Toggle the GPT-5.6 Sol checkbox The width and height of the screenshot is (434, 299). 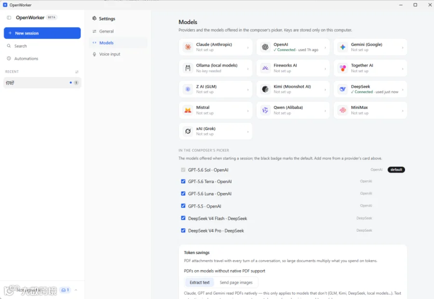click(183, 169)
